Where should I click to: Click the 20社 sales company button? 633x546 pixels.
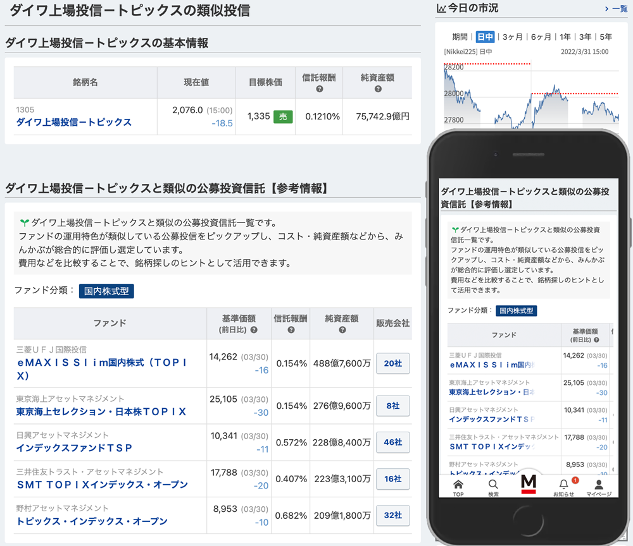click(x=393, y=363)
